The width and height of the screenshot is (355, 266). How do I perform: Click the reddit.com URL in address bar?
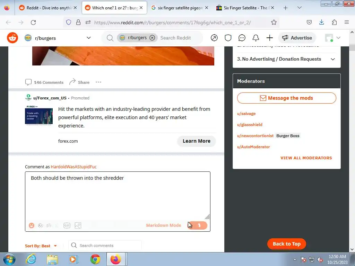pyautogui.click(x=173, y=23)
